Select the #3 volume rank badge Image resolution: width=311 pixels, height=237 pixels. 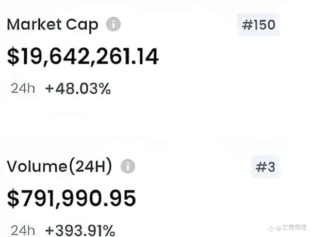(x=266, y=167)
